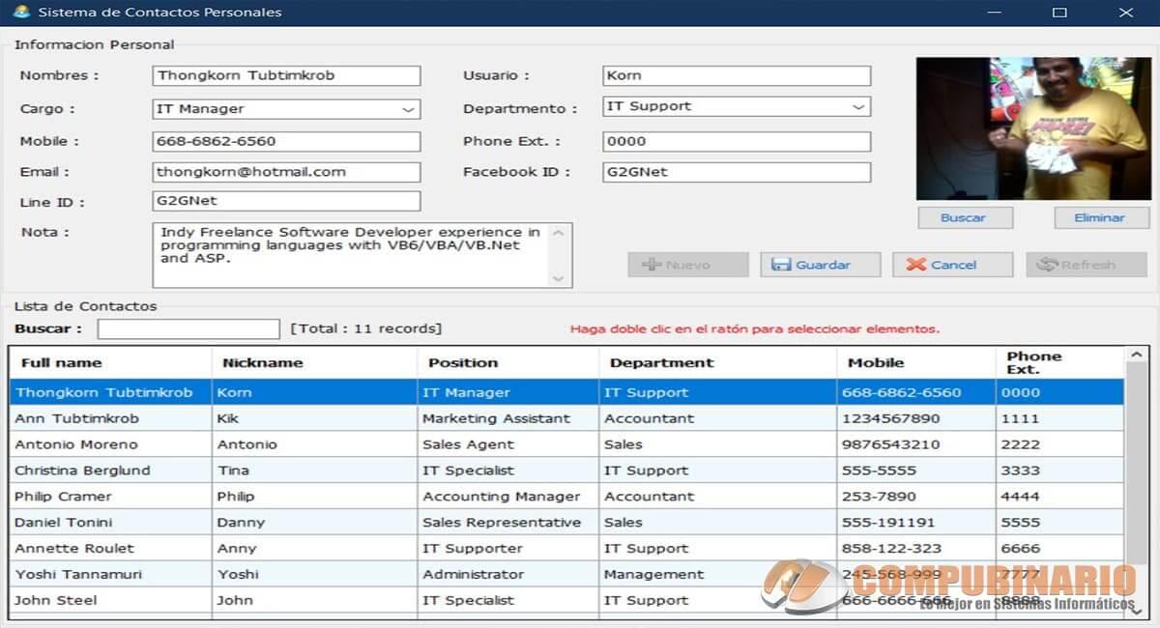The width and height of the screenshot is (1160, 628).
Task: Select the Antonio Moreno contact
Action: coord(566,444)
